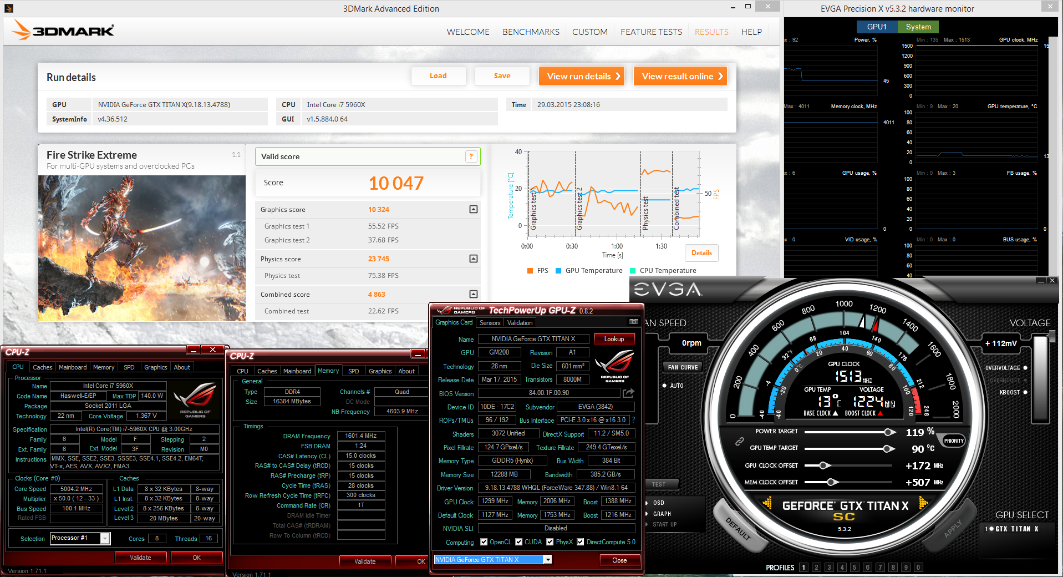1063x577 pixels.
Task: Open the FEATURE TESTS menu
Action: click(x=651, y=32)
